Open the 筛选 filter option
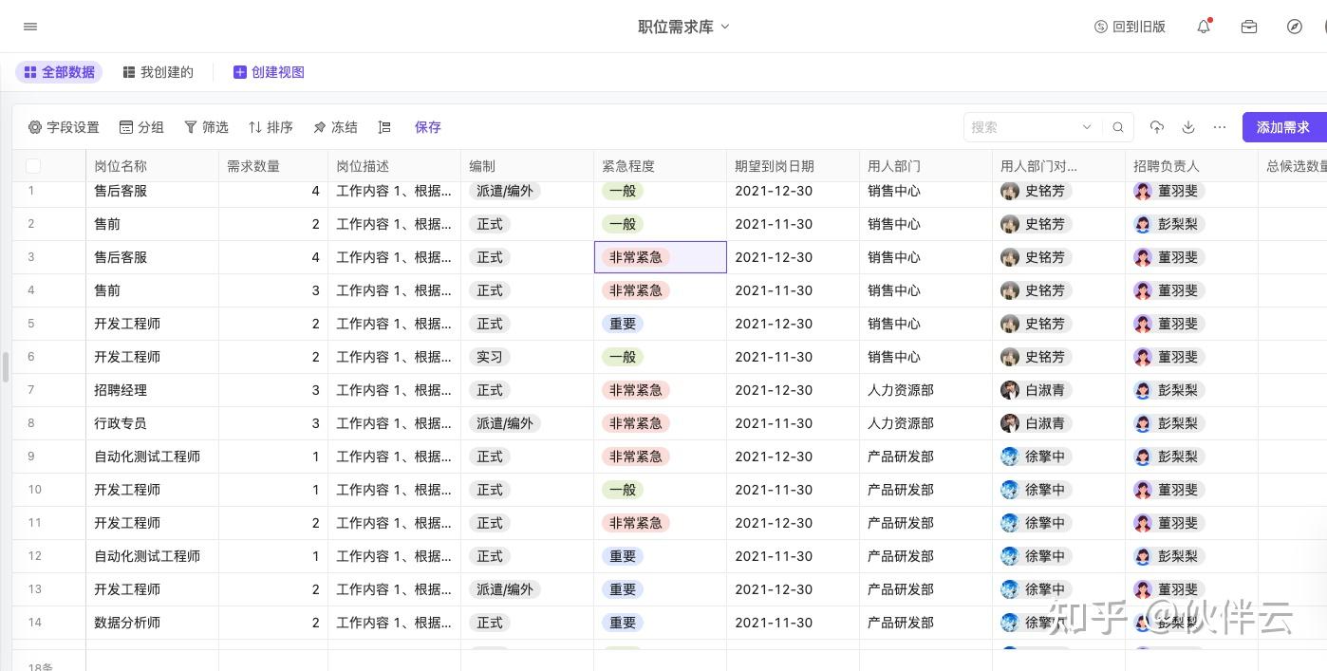This screenshot has height=671, width=1327. coord(206,127)
